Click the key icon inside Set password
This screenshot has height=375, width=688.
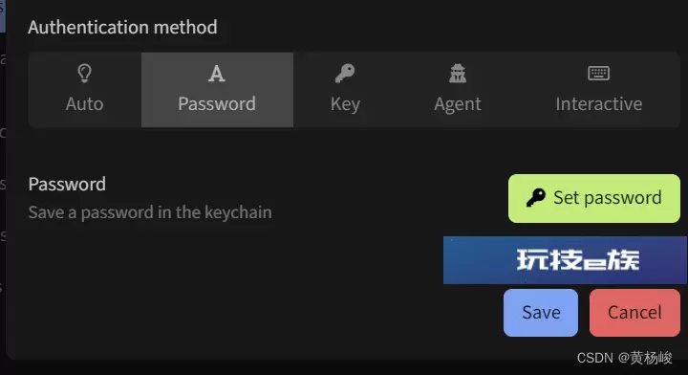(536, 198)
